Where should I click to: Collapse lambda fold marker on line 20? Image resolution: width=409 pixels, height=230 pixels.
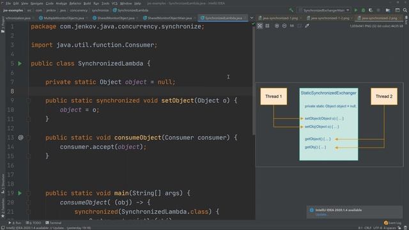click(28, 203)
